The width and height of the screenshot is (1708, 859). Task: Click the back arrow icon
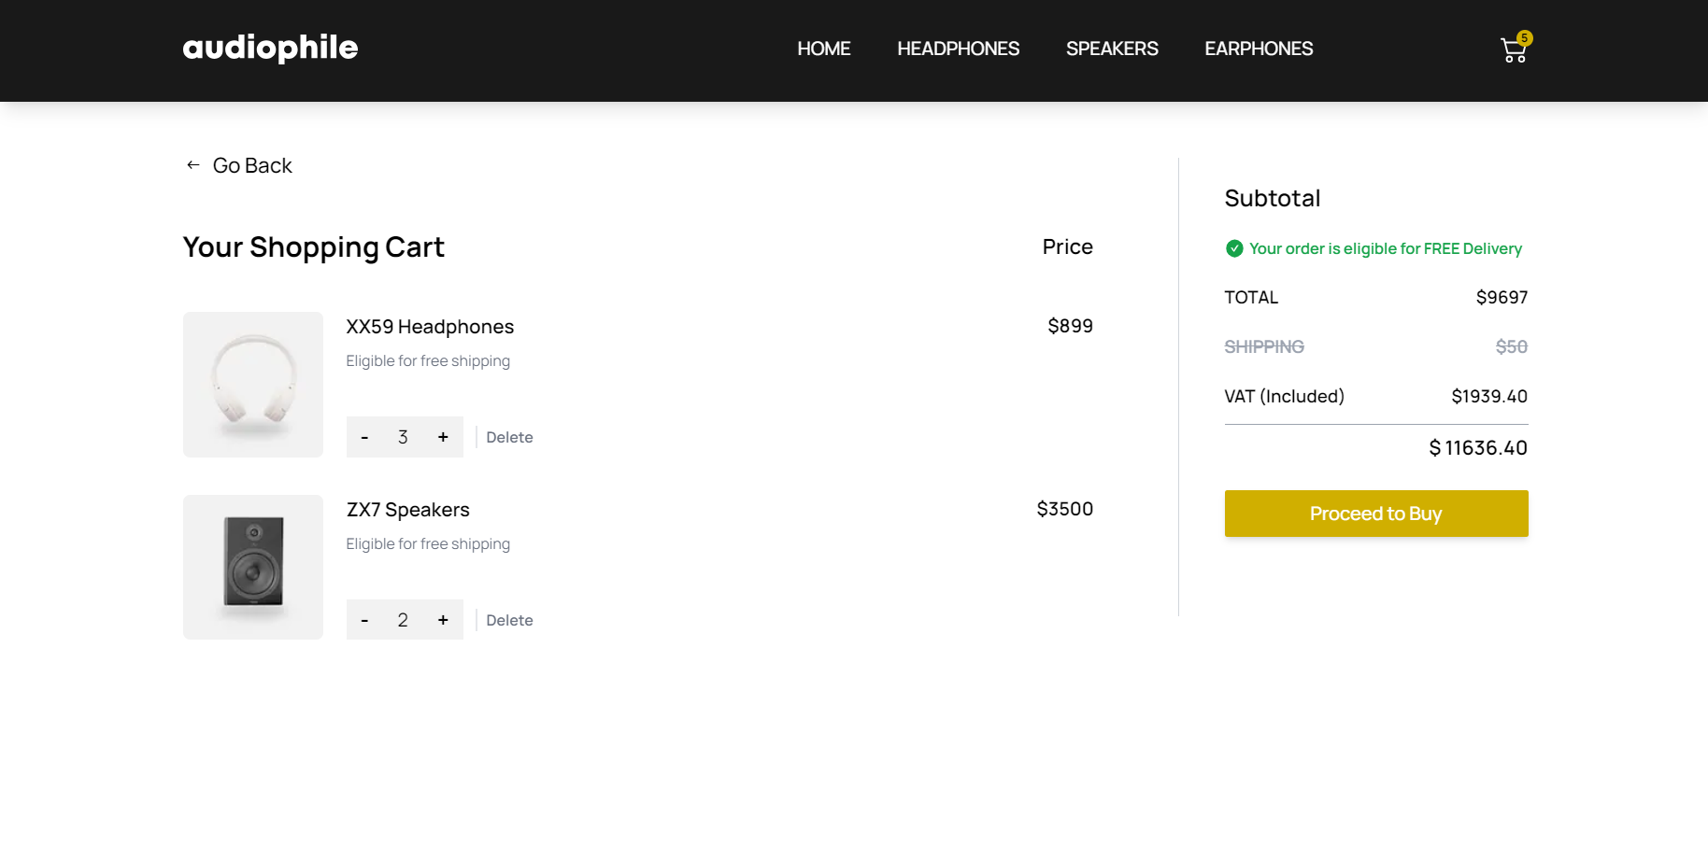pos(192,164)
